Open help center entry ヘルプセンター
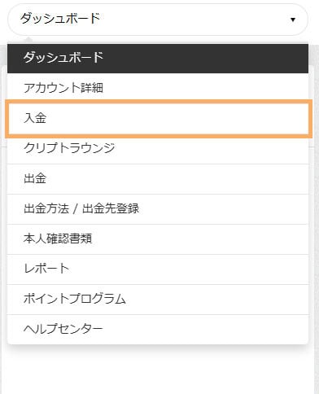This screenshot has width=319, height=394. pos(158,330)
